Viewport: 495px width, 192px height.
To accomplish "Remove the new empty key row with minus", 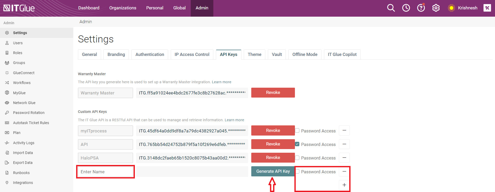I will [344, 171].
